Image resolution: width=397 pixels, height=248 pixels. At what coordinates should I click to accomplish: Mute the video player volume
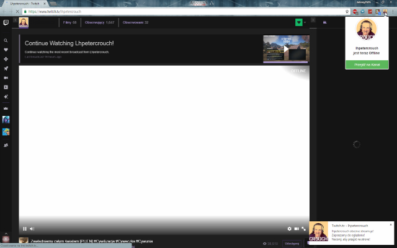coord(32,229)
